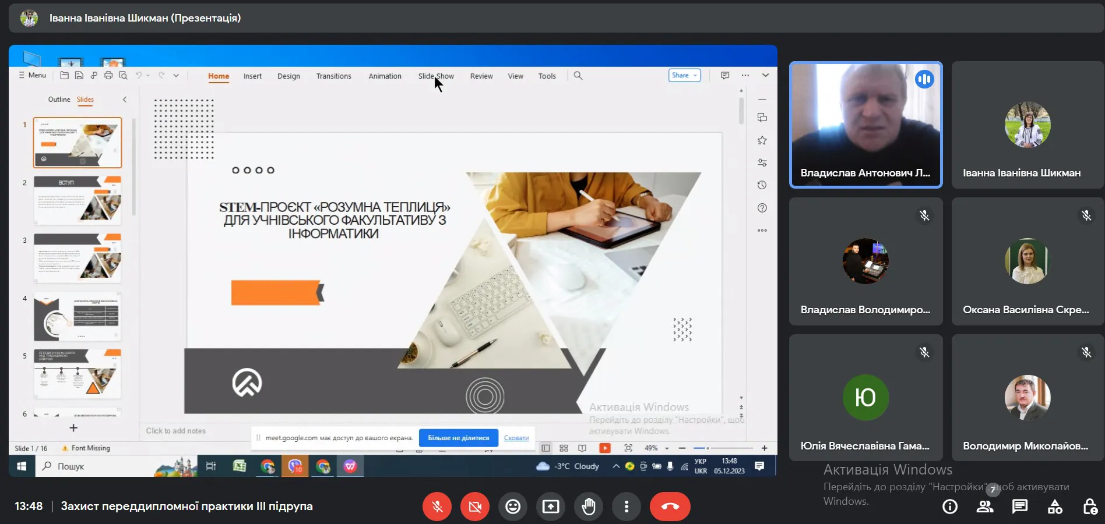Open the history clock icon in right sidebar
1105x524 pixels.
[762, 185]
